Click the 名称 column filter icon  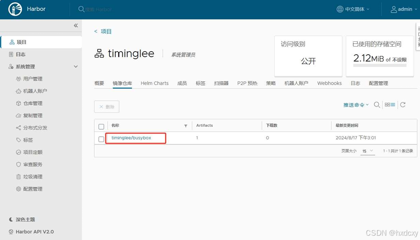[x=186, y=126]
